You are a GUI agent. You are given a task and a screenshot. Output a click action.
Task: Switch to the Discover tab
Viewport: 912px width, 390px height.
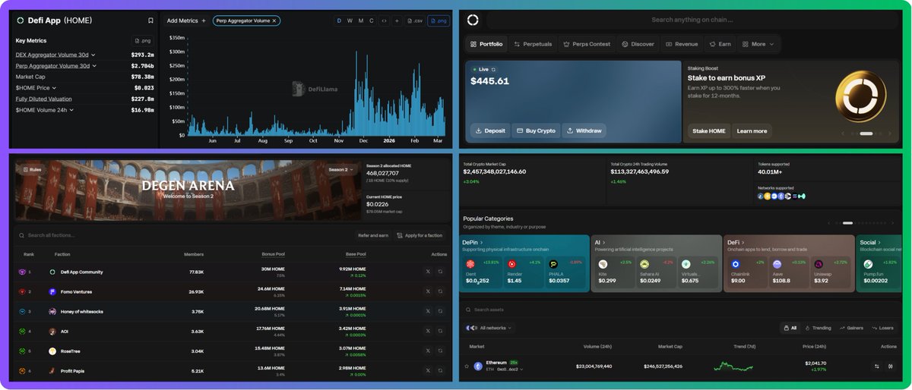tap(638, 44)
